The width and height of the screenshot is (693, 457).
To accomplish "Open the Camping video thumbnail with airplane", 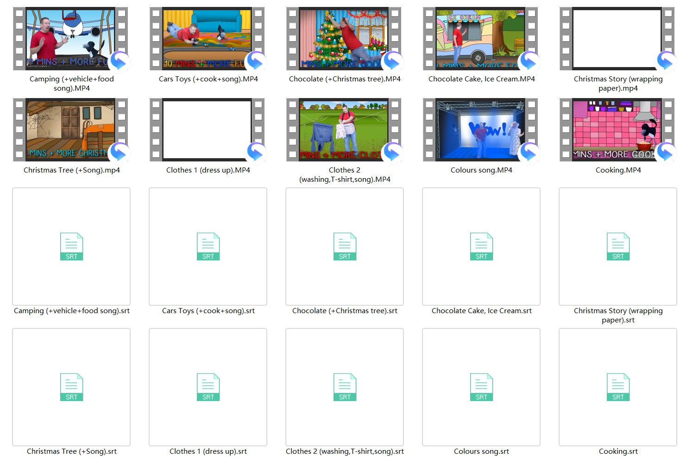I will coord(70,39).
